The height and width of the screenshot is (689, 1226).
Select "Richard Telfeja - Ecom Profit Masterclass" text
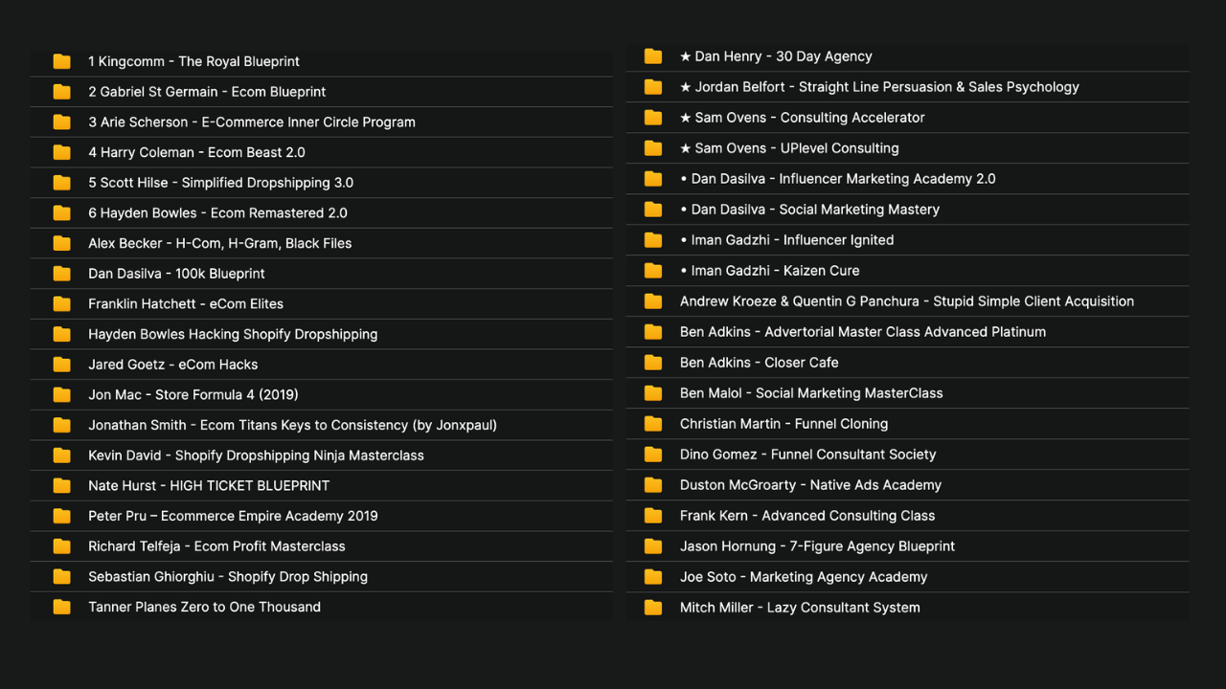pos(216,546)
